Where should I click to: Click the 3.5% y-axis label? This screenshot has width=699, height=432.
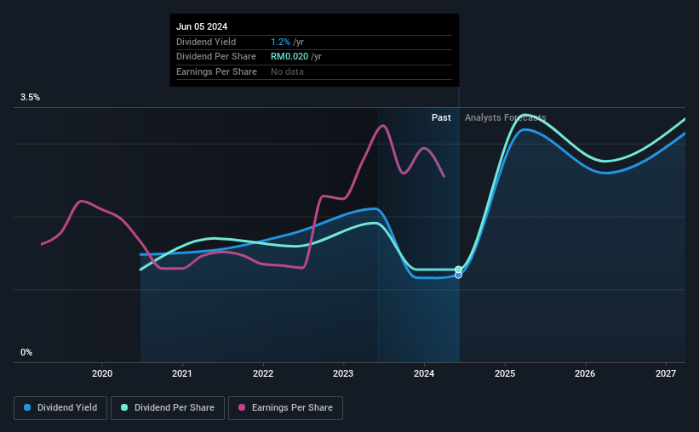tap(30, 98)
